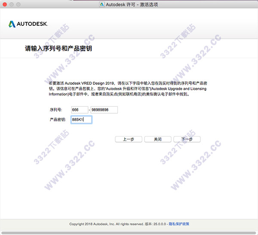Focus the serial number field containing 98989898
The image size is (258, 235).
[104, 110]
